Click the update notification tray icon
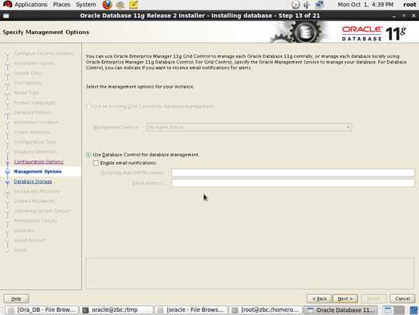419x315 pixels. pyautogui.click(x=295, y=5)
